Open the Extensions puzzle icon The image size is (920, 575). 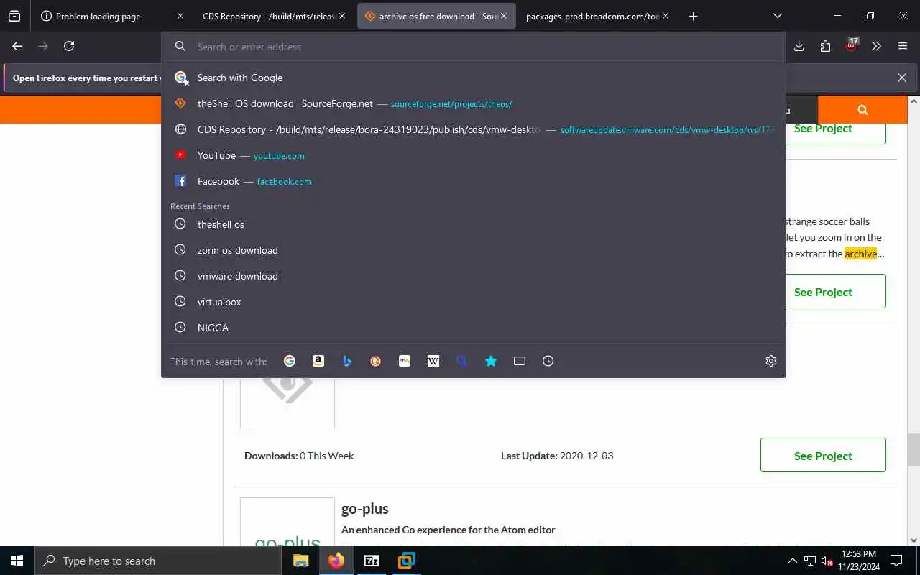point(825,46)
